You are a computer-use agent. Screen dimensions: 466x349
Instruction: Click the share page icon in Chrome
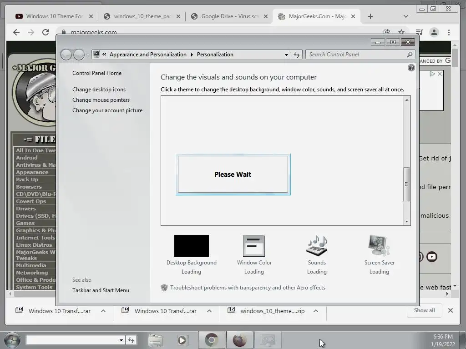[x=387, y=32]
